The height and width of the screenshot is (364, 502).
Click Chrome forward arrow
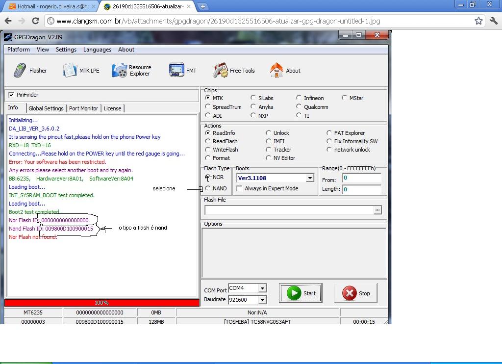coord(22,21)
